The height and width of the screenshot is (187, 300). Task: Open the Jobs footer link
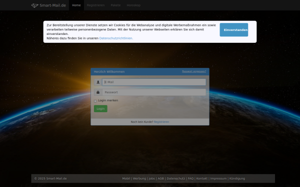click(x=151, y=179)
